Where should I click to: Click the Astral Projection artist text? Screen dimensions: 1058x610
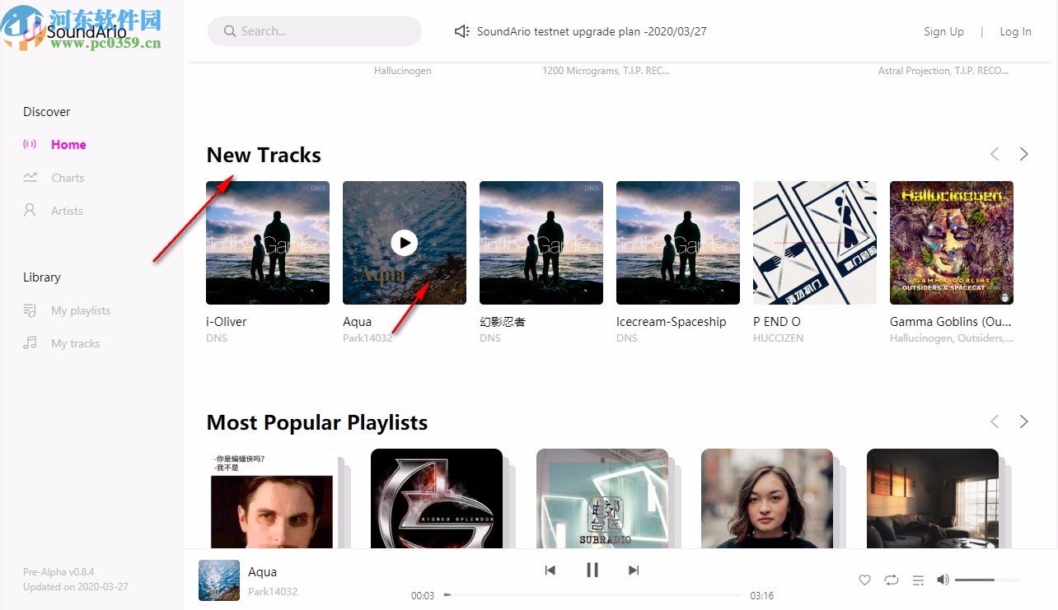pos(943,71)
